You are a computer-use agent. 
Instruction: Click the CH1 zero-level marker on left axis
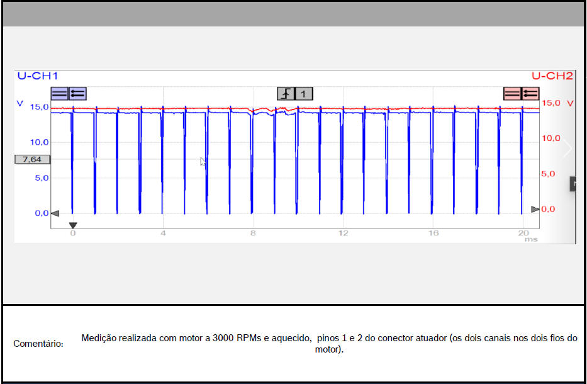pos(55,213)
